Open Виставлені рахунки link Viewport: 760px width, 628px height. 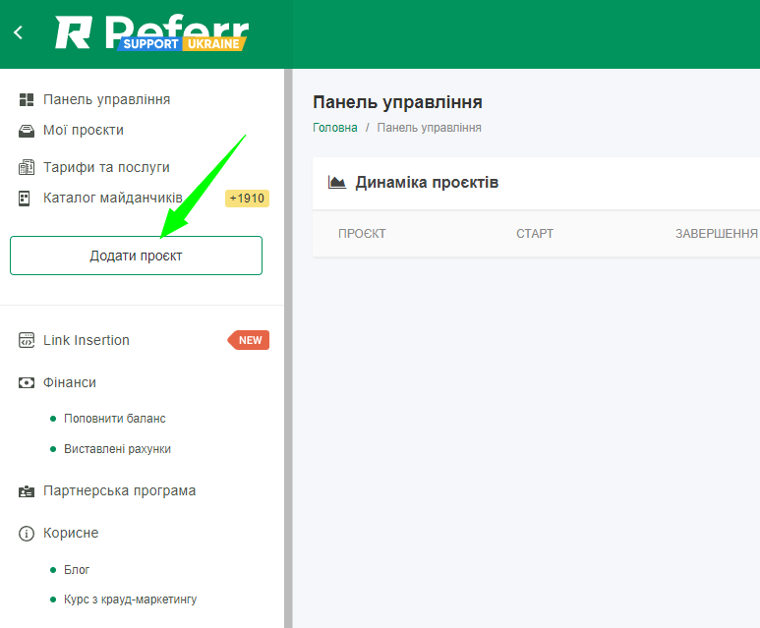(x=117, y=449)
